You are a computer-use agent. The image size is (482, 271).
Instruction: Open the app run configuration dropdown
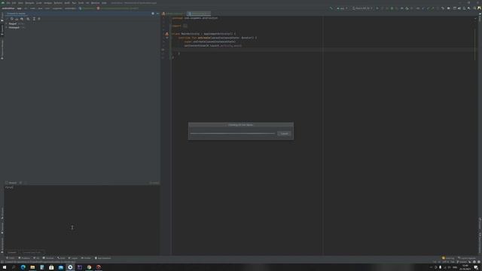pos(342,8)
